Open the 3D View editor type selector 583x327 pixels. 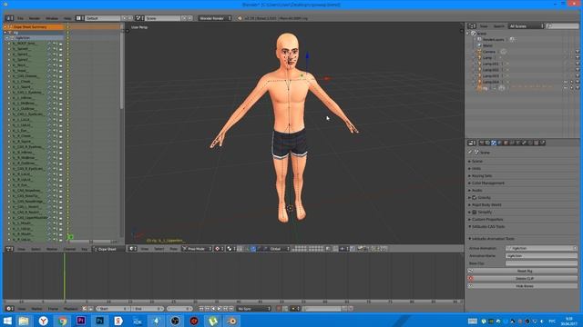pyautogui.click(x=133, y=249)
